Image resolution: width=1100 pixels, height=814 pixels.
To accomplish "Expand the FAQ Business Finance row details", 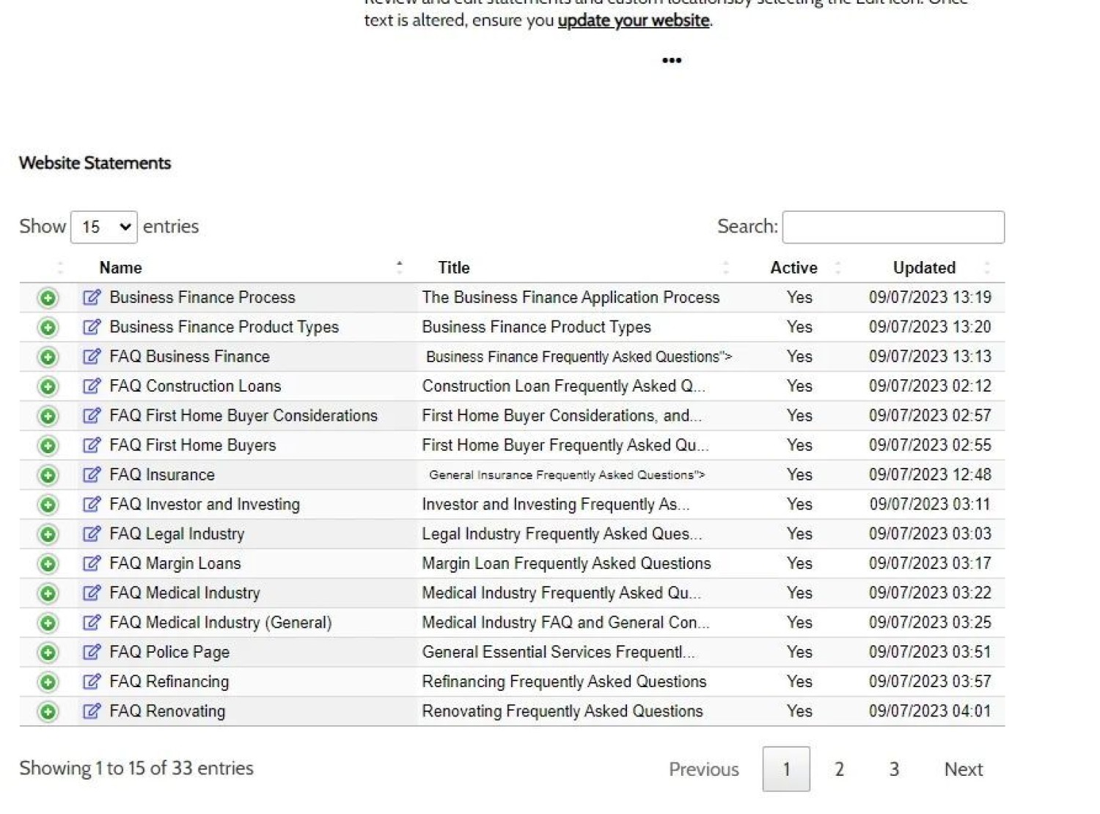I will point(48,357).
